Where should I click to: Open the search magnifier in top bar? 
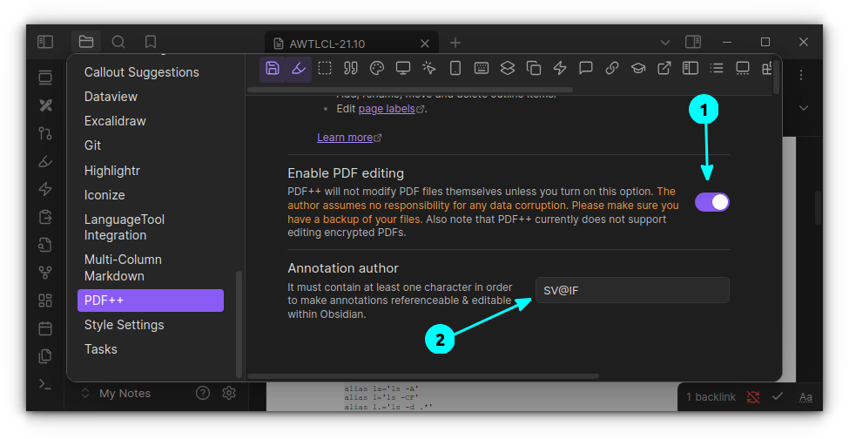pyautogui.click(x=118, y=42)
